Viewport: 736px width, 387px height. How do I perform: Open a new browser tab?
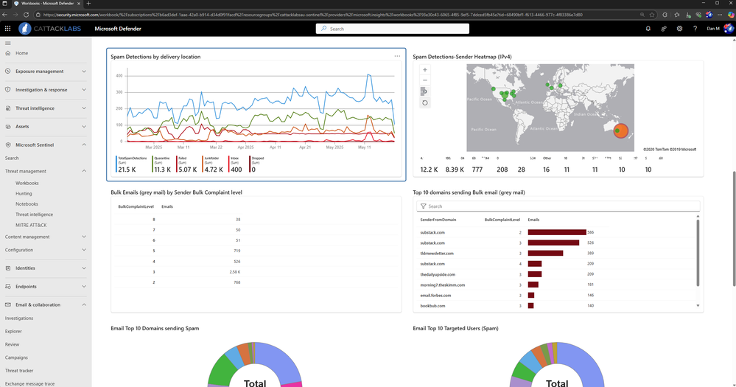[x=88, y=3]
